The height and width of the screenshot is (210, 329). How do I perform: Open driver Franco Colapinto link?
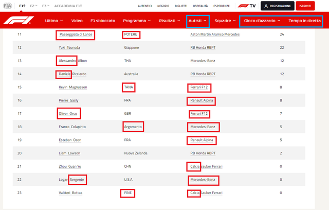(72, 127)
